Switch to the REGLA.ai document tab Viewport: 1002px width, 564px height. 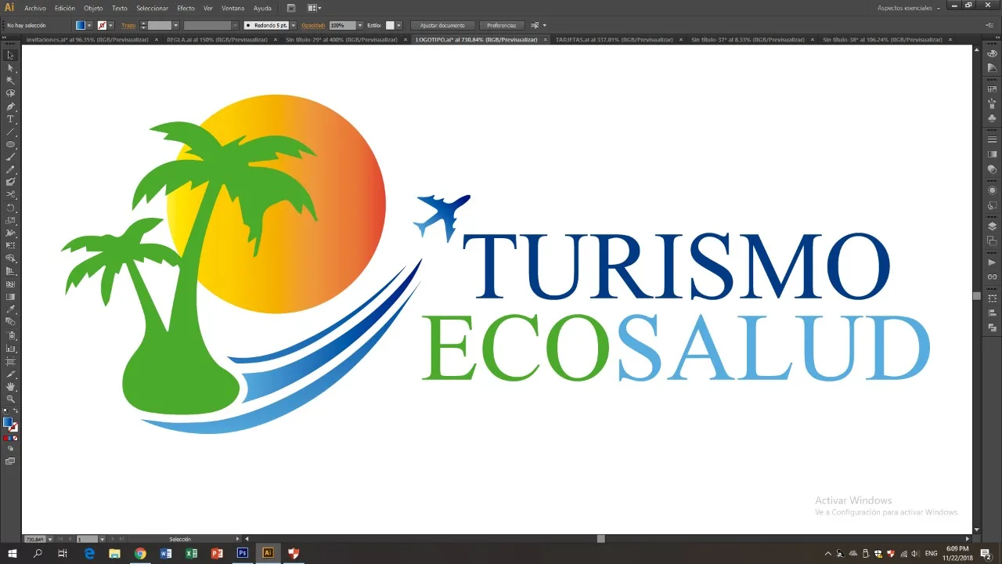coord(217,39)
